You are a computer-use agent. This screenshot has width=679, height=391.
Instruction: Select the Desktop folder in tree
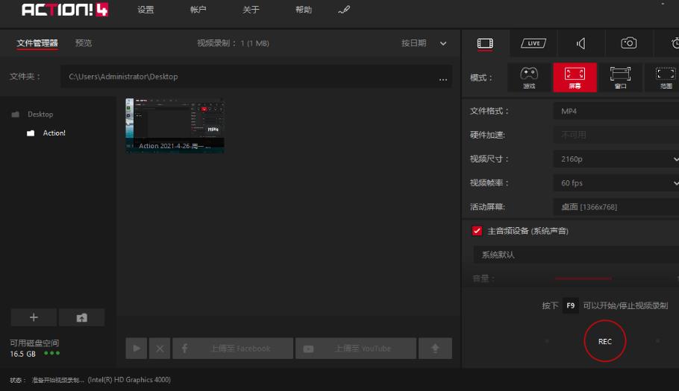40,115
